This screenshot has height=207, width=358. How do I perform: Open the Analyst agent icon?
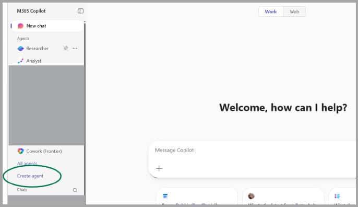tap(20, 61)
